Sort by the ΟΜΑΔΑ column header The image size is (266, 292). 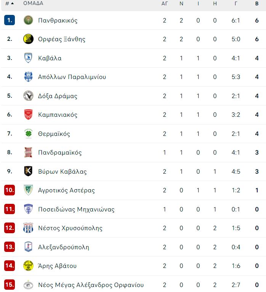click(33, 3)
